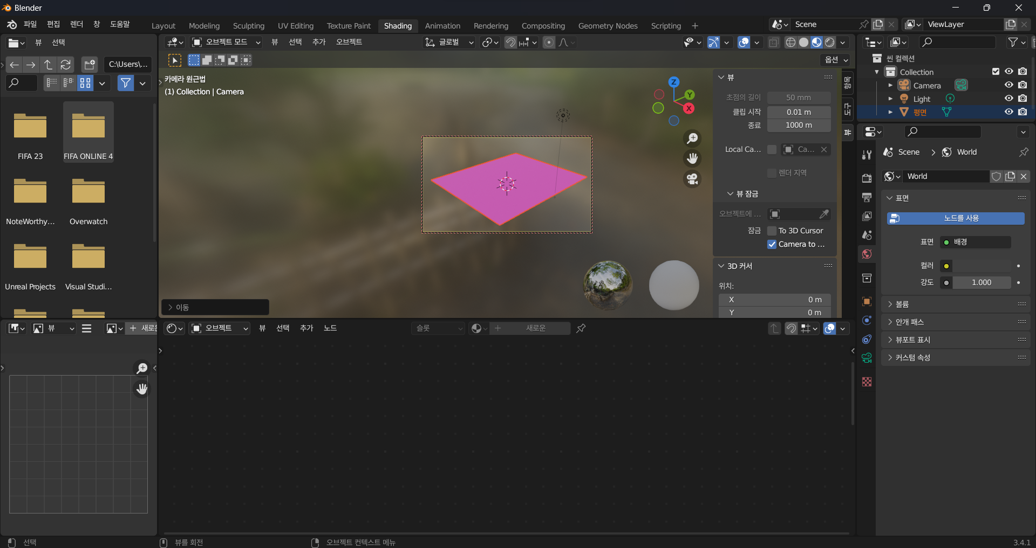The height and width of the screenshot is (548, 1036).
Task: Select solid viewport shading mode
Action: coord(803,43)
